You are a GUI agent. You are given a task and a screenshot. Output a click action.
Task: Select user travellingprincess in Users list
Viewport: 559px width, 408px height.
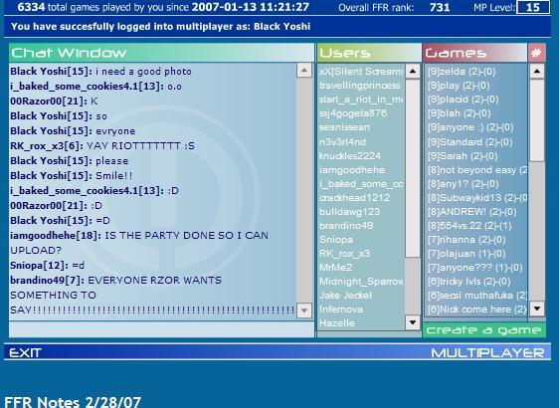click(360, 86)
